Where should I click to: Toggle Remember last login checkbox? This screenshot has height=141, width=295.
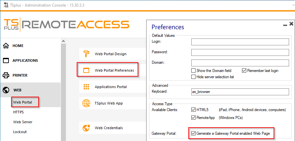(244, 71)
